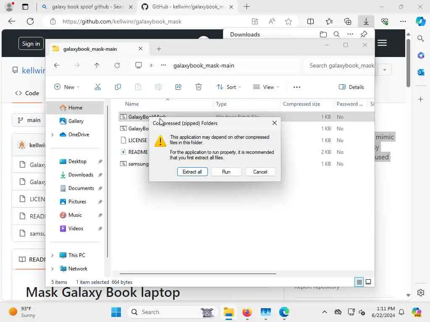The height and width of the screenshot is (322, 430).
Task: Click Read aloud icon in address bar
Action: 272,21
